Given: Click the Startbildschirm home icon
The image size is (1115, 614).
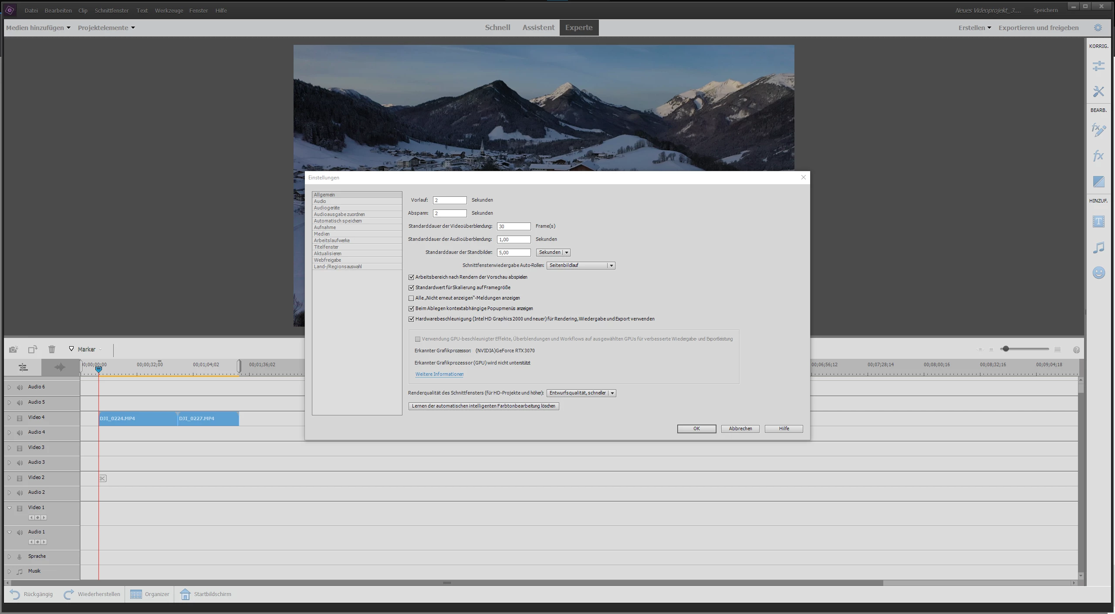Looking at the screenshot, I should (185, 594).
